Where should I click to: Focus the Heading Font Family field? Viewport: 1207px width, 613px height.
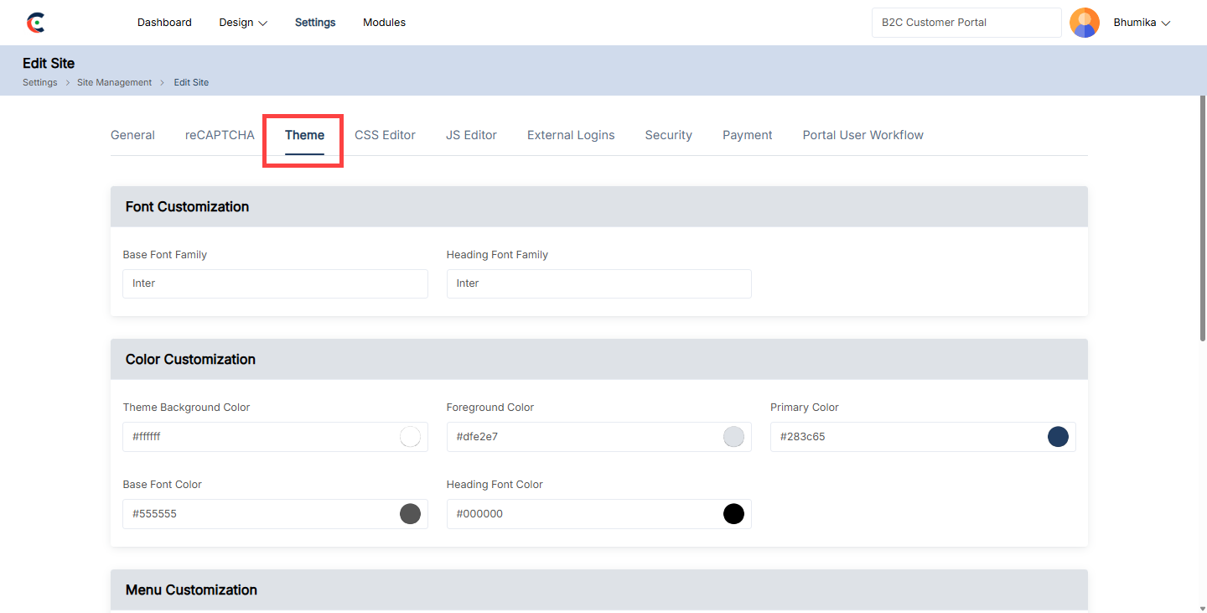click(598, 283)
